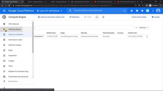Viewport: 163px width, 91px height.
Task: Select Instance templates in sidebar
Action: pyautogui.click(x=16, y=34)
